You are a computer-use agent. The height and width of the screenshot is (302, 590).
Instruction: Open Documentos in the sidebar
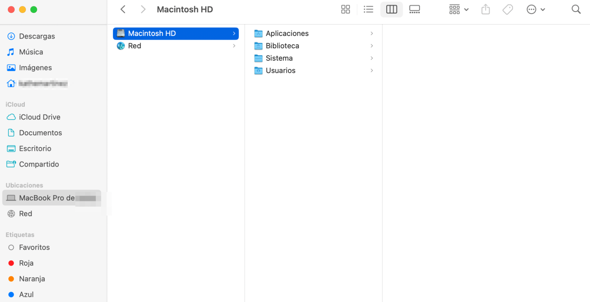(40, 133)
